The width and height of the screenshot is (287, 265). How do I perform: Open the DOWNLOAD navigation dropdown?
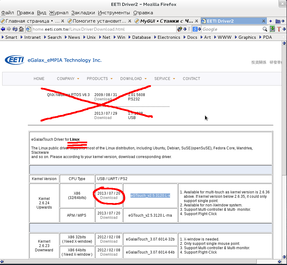(x=133, y=79)
